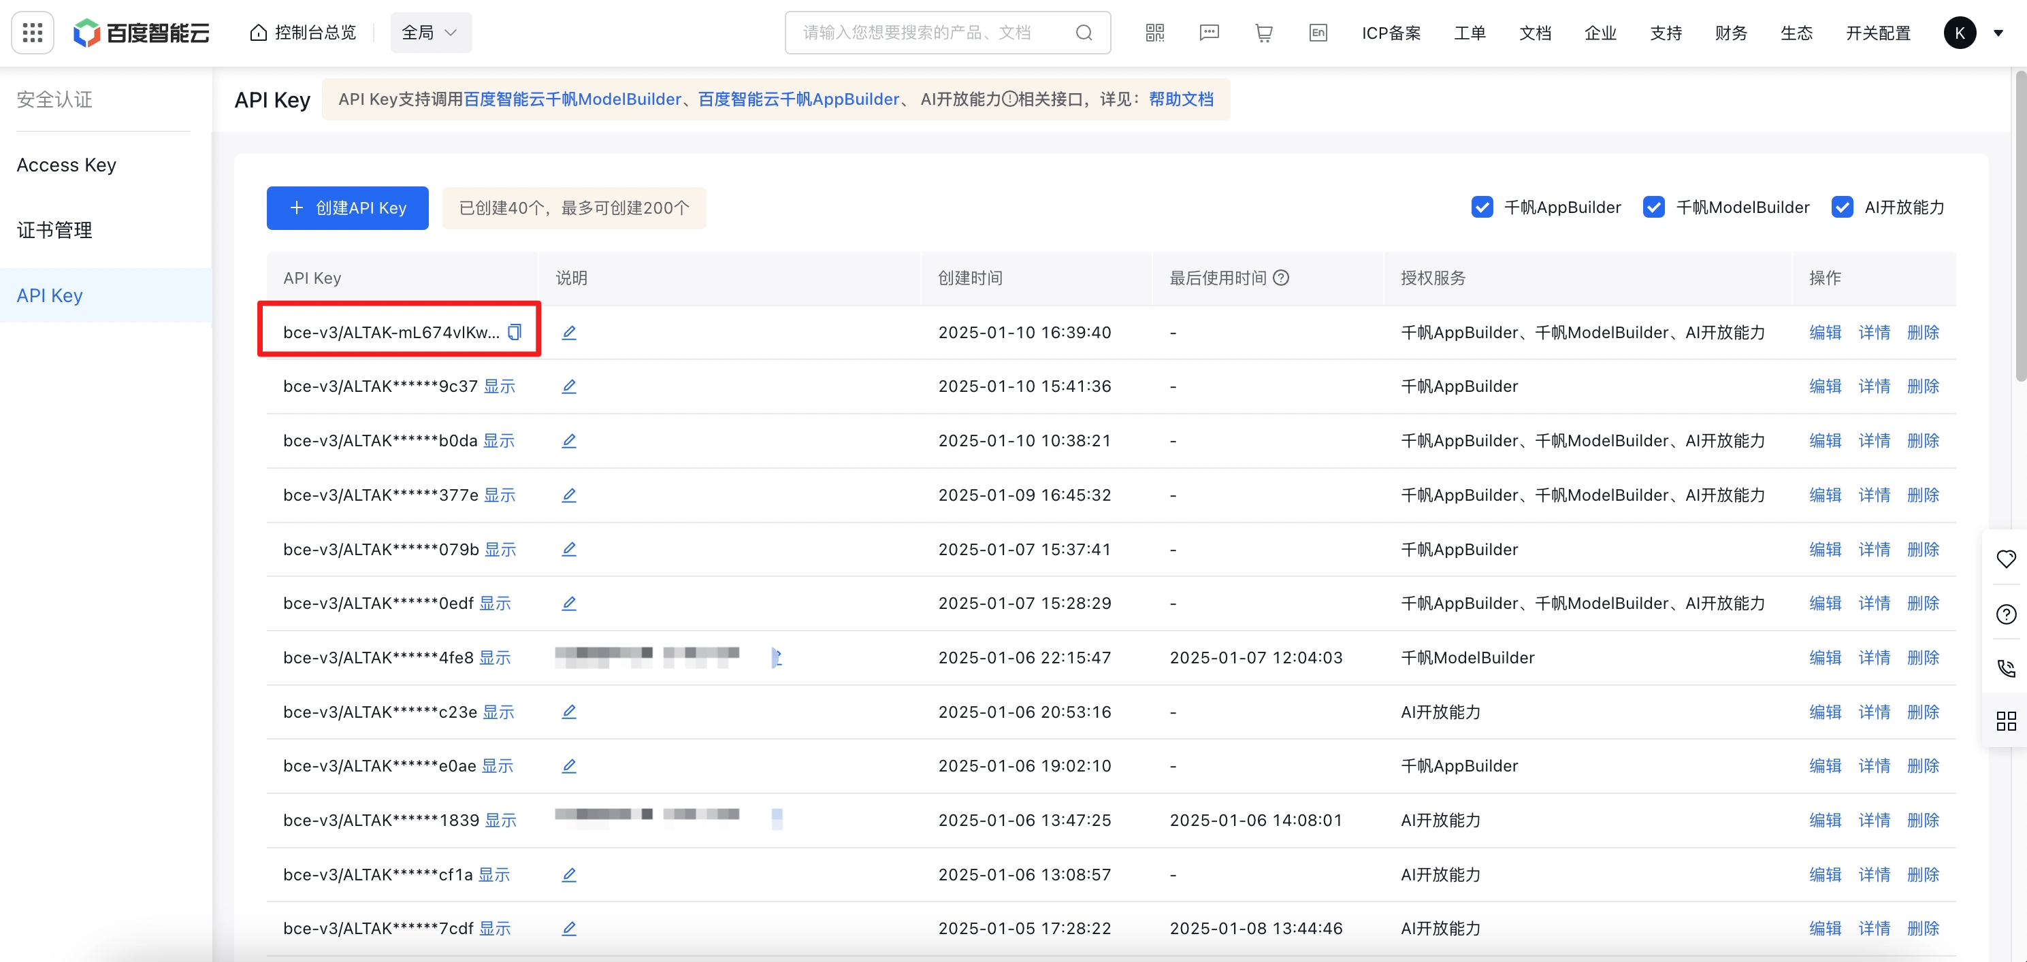Switch language with the En icon
Viewport: 2027px width, 962px height.
pyautogui.click(x=1318, y=32)
